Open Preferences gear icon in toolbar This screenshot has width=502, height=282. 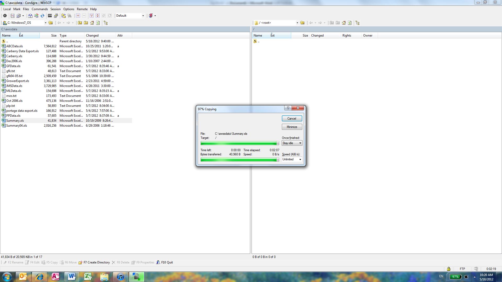tap(5, 16)
